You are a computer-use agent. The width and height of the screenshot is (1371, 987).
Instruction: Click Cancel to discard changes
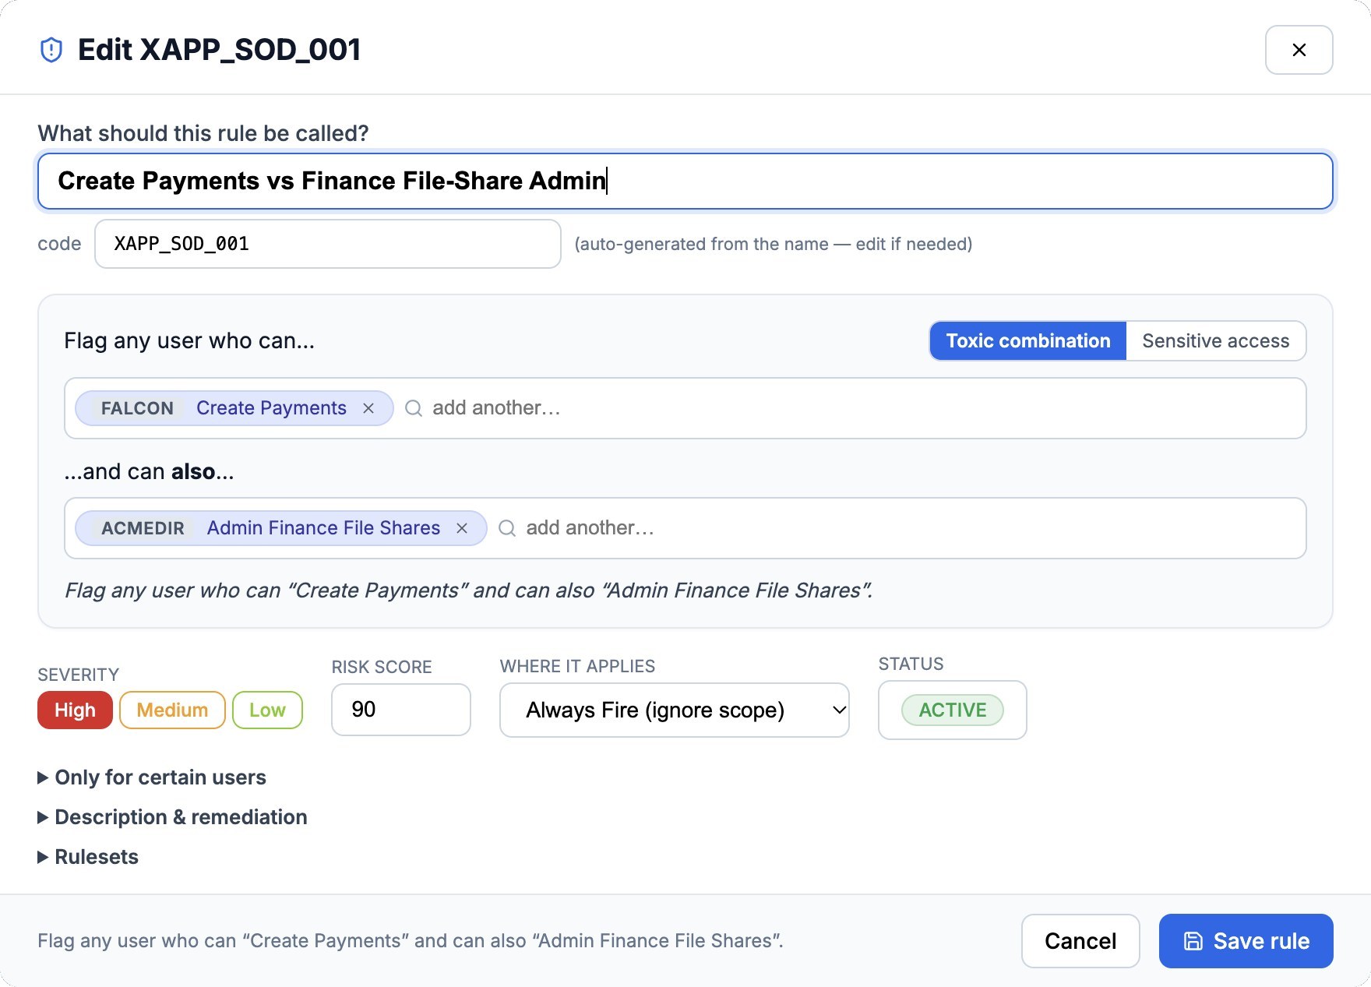pos(1080,941)
